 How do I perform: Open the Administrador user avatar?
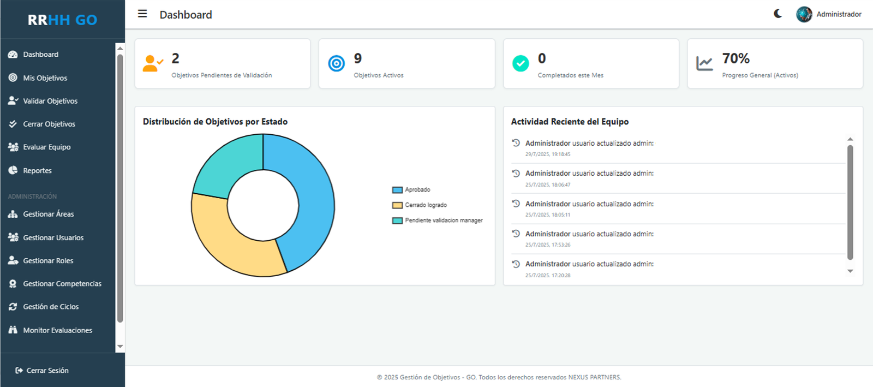click(804, 14)
